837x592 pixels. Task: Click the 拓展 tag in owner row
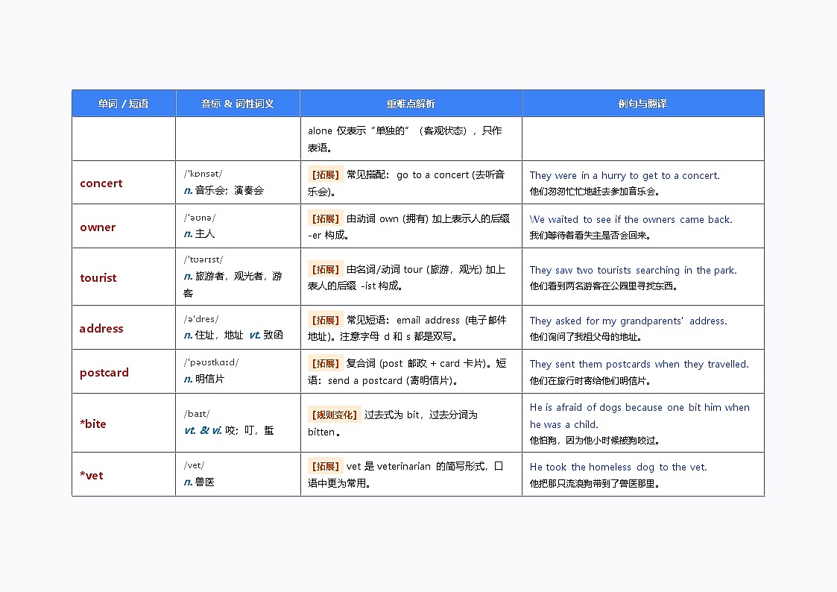tap(325, 219)
